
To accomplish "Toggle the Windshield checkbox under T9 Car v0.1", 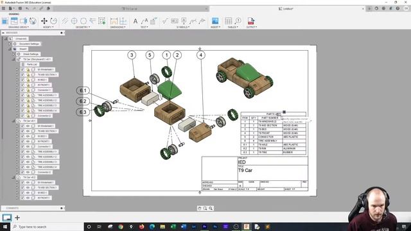I will (22, 126).
